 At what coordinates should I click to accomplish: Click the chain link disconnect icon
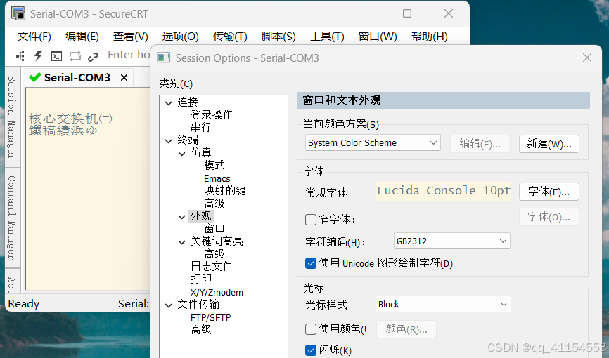point(93,57)
